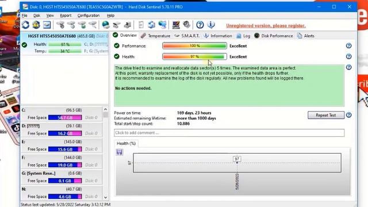368x207 pixels.
Task: Click the blue sync arrows toolbar icon
Action: 152,25
